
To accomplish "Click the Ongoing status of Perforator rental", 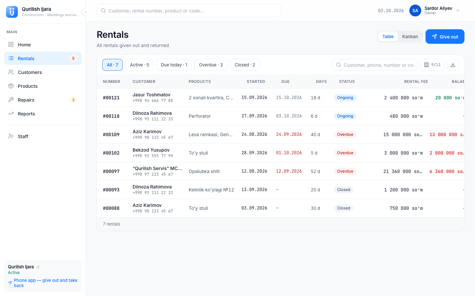I will [345, 116].
